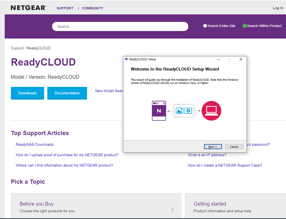Viewport: 286px width, 219px height.
Task: Click the Log In link
Action: coord(278,8)
